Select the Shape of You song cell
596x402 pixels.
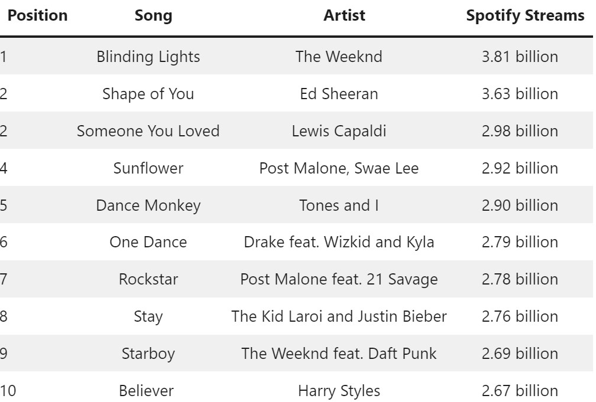pyautogui.click(x=148, y=94)
